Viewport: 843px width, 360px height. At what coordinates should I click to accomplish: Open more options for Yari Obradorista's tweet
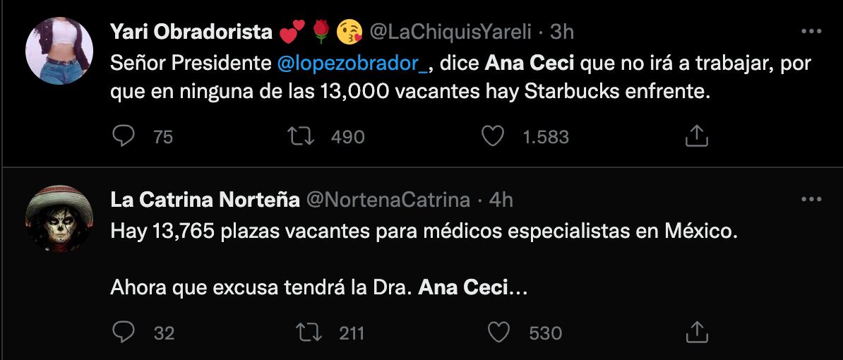coord(811,32)
